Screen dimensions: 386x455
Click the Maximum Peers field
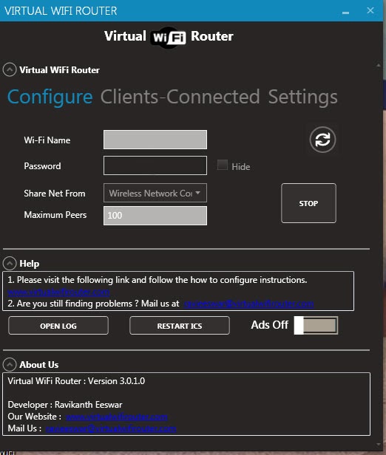(155, 216)
